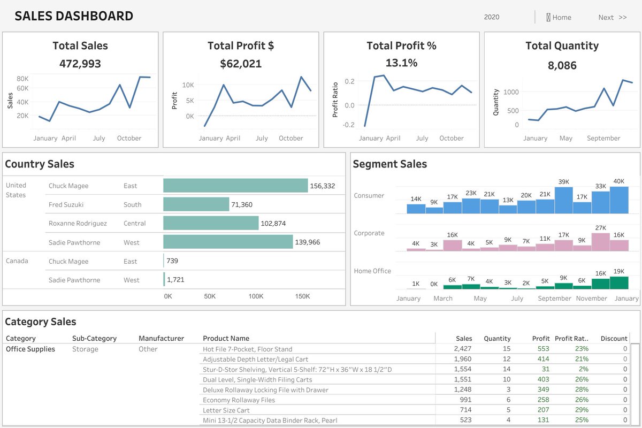The height and width of the screenshot is (428, 642).
Task: Click the Total Sales value 472,993
Action: (x=80, y=64)
